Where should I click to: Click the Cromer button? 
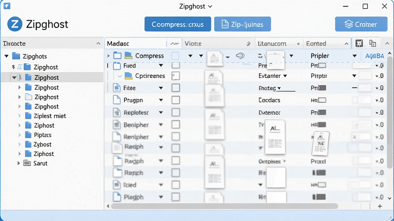coord(361,24)
